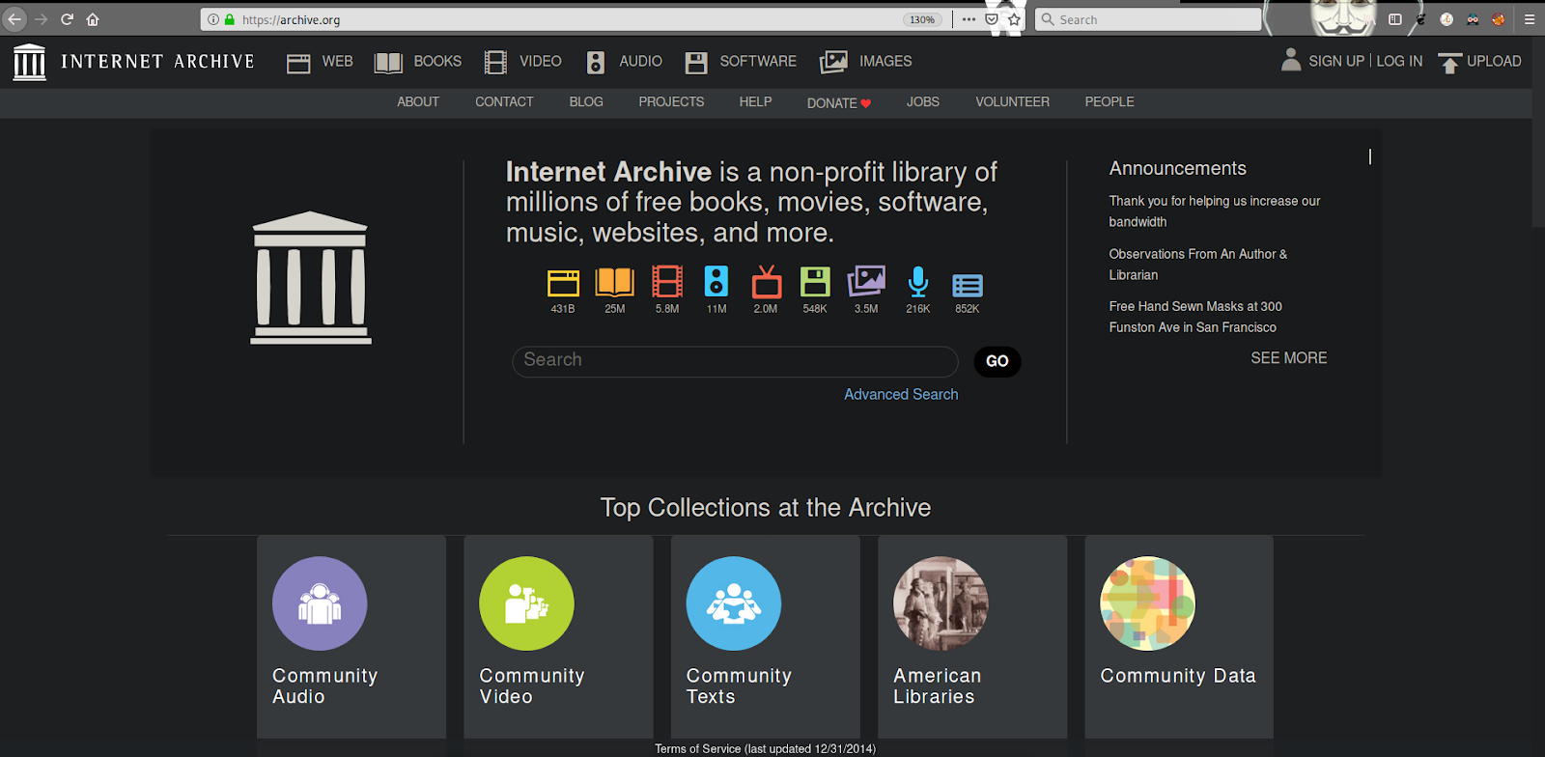The width and height of the screenshot is (1545, 757).
Task: Open the yellow Wayback web icon labeled 431B
Action: 563,282
